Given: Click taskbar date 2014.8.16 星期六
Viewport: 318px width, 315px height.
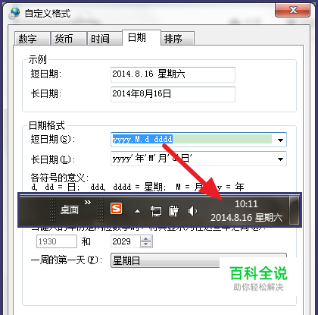Looking at the screenshot, I should pyautogui.click(x=246, y=218).
